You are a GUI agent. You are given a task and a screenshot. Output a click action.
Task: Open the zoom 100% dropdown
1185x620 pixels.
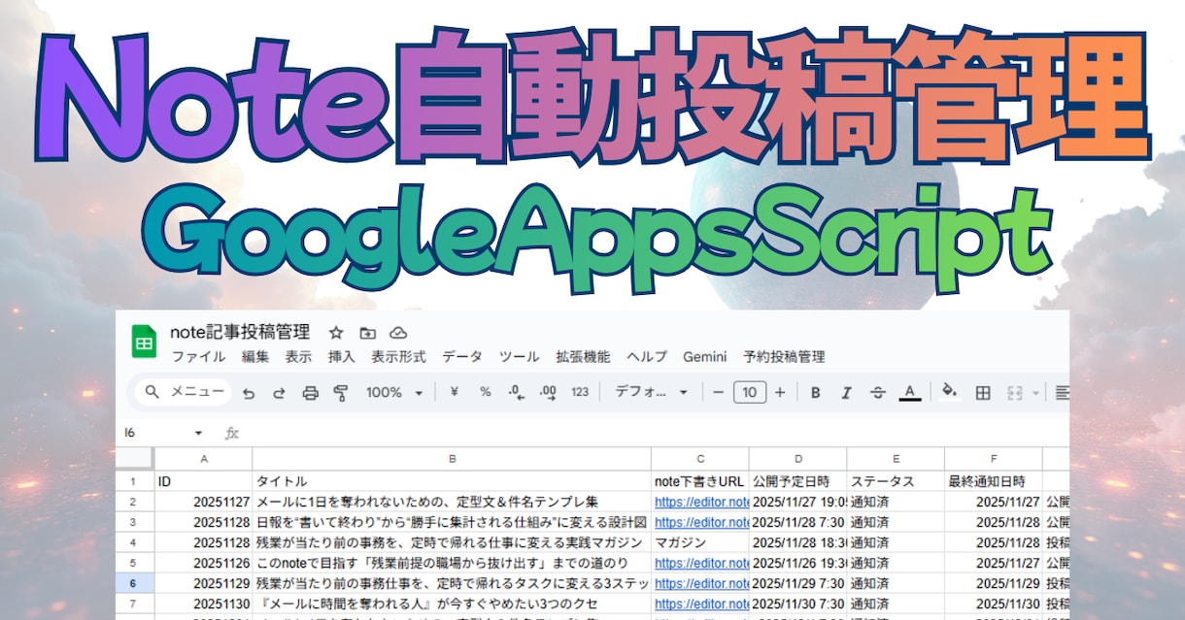point(394,392)
